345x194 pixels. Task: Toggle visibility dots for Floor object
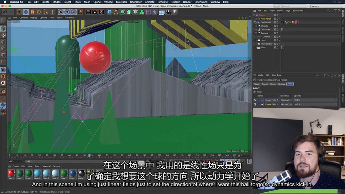tap(278, 47)
